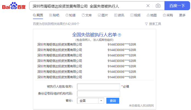Open image search via the camera icon
191x110 pixels.
(x=158, y=6)
